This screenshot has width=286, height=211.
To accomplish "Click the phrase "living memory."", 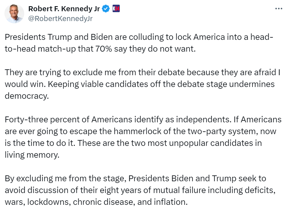I will 32,155.
